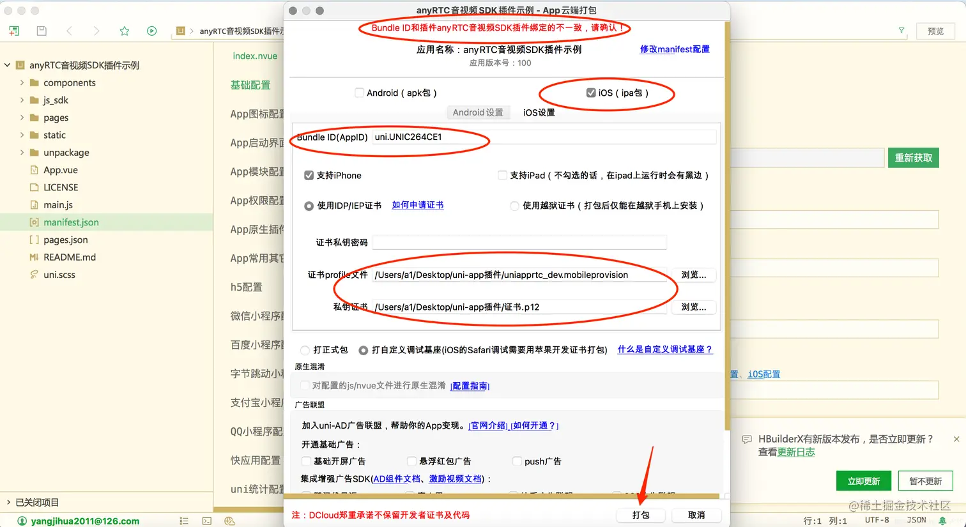Screen dimensions: 966x527
Task: Expand the pages folder chevron
Action: pos(22,118)
